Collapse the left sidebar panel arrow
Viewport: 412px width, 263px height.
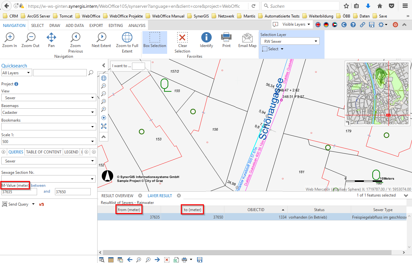pyautogui.click(x=104, y=65)
